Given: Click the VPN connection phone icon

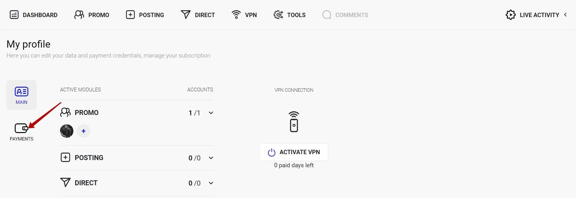Looking at the screenshot, I should click(x=294, y=122).
